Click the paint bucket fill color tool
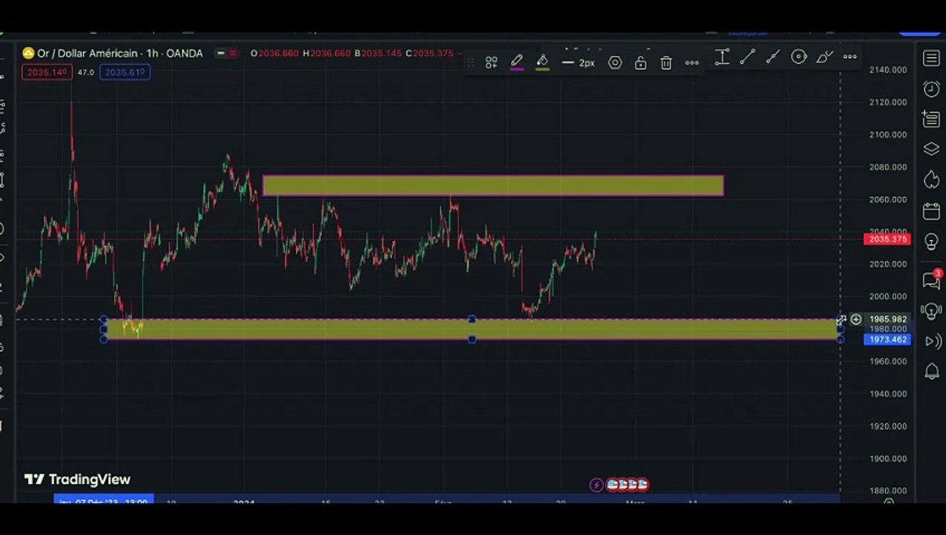Screen dimensions: 946x535 coord(542,62)
